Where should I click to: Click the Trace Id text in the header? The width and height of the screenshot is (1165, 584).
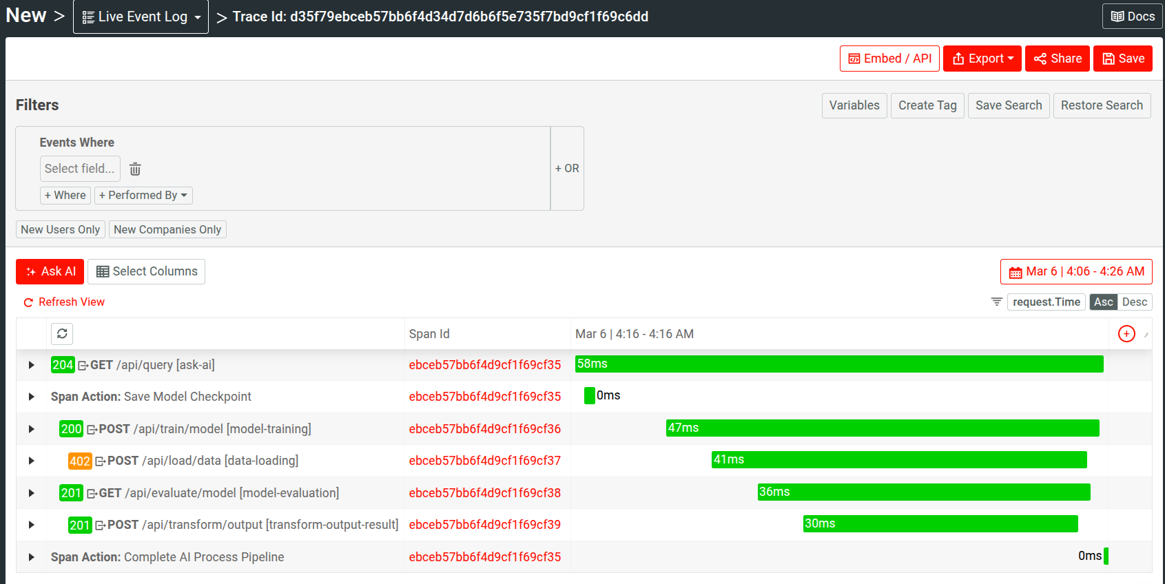click(x=440, y=17)
